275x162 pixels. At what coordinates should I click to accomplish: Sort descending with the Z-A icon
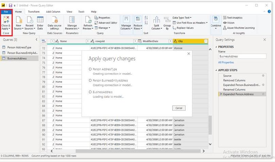click(x=146, y=22)
